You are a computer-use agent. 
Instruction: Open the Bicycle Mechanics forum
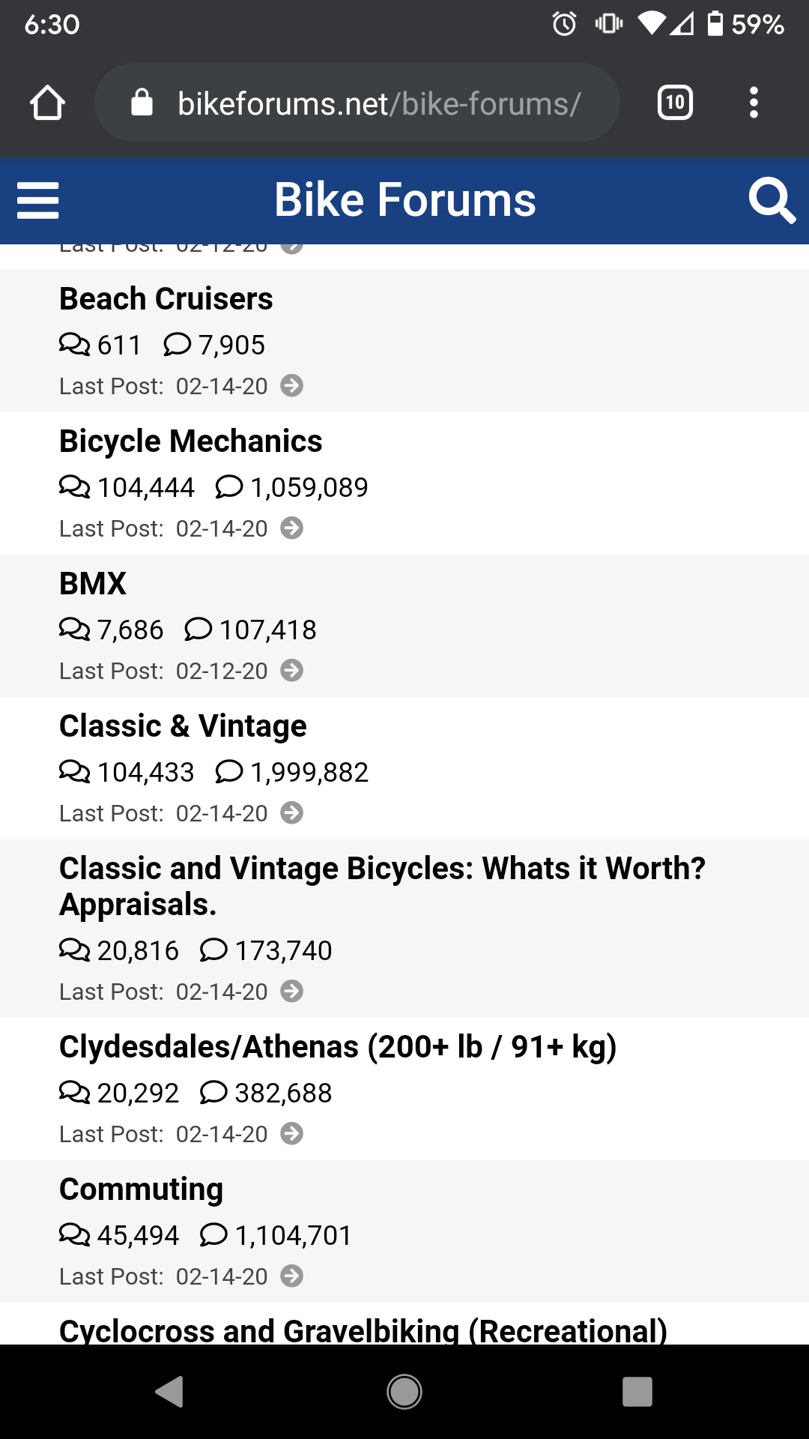tap(191, 441)
